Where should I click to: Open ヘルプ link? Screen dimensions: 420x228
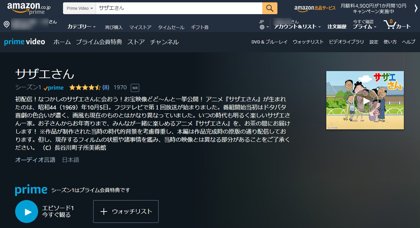409,42
